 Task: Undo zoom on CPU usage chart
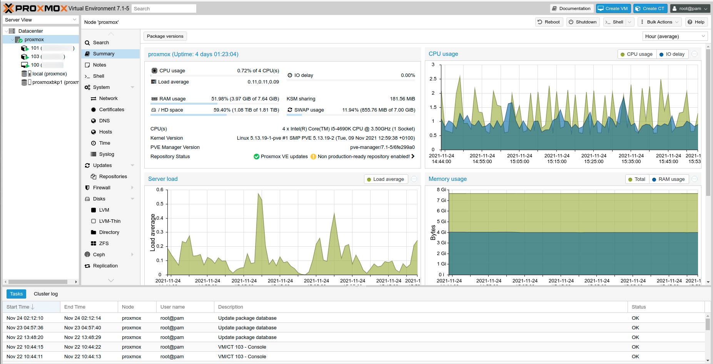pos(695,54)
